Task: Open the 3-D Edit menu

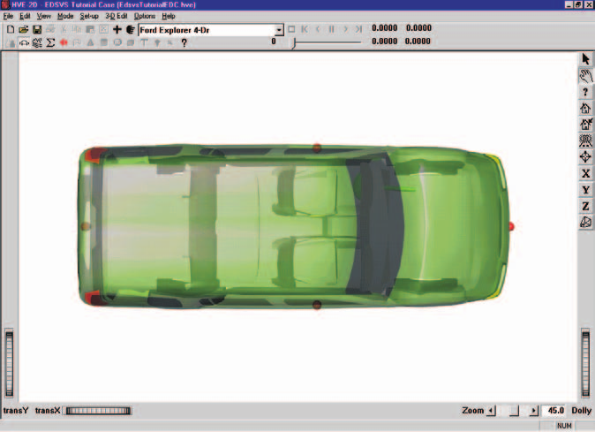Action: [x=117, y=16]
